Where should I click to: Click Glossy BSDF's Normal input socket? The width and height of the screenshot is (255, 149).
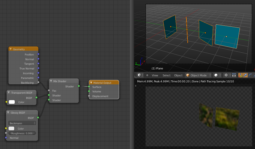click(6, 138)
